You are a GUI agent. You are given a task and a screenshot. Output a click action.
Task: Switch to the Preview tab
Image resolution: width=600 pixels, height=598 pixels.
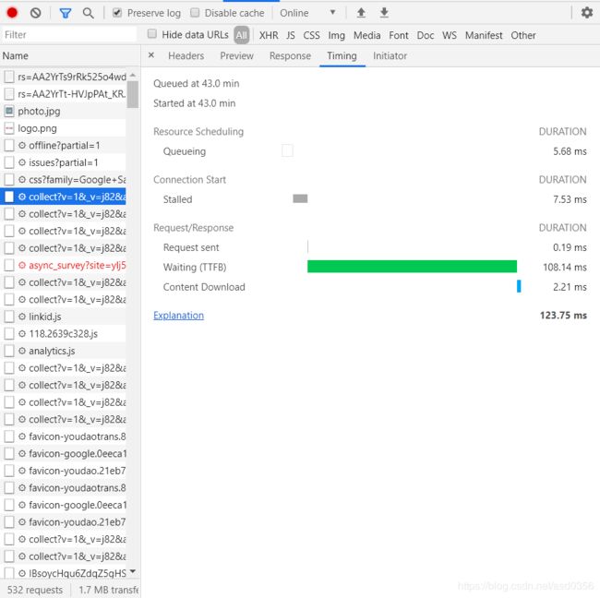237,56
